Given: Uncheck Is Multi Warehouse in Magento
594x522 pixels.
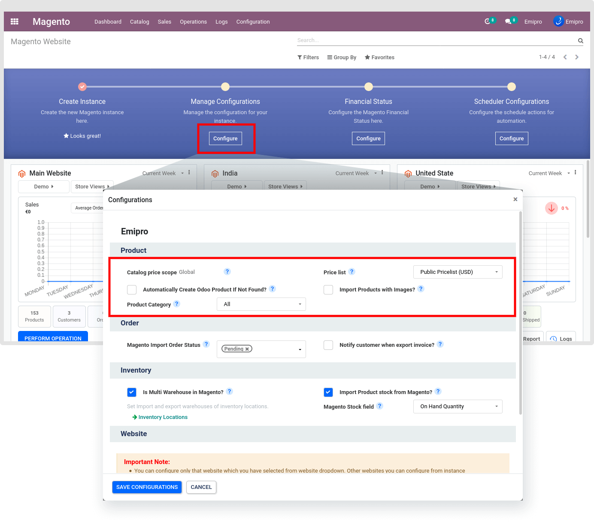Looking at the screenshot, I should point(132,392).
